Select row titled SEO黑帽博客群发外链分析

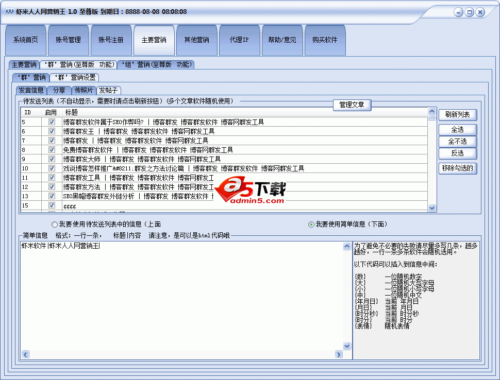click(224, 196)
